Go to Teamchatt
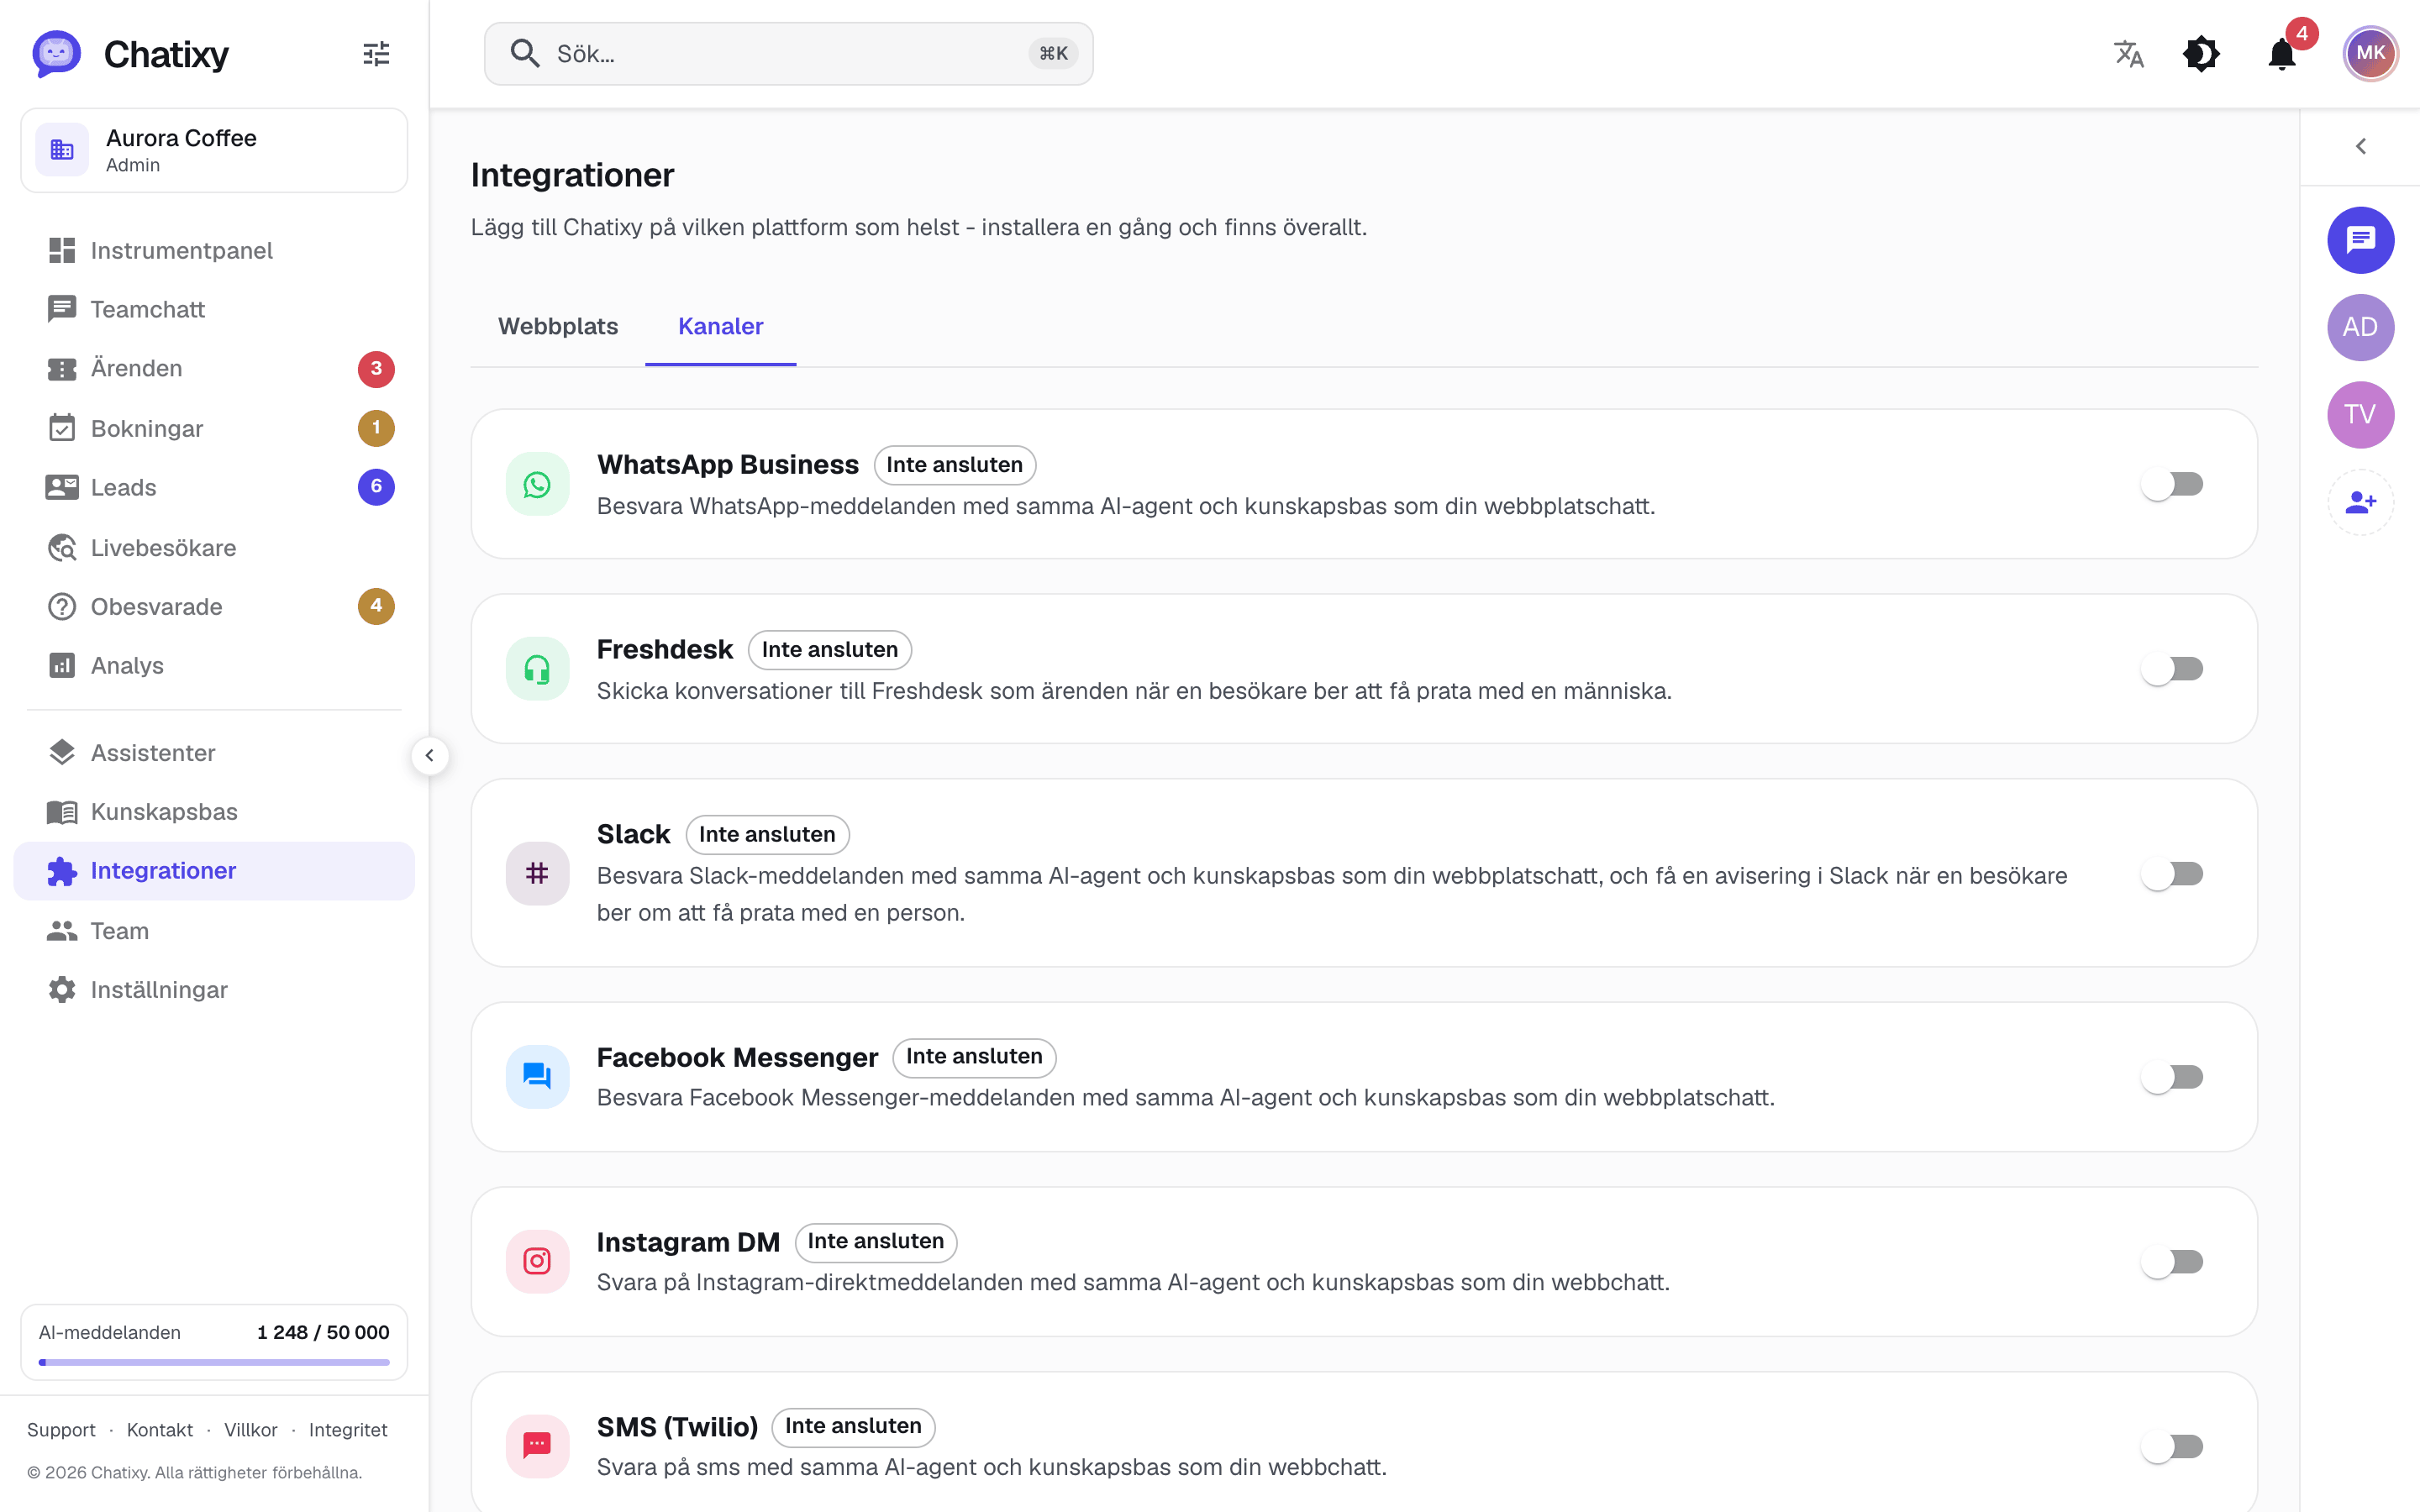Viewport: 2420px width, 1512px height. pos(214,309)
